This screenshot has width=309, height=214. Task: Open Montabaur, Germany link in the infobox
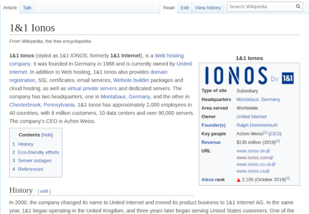(258, 99)
